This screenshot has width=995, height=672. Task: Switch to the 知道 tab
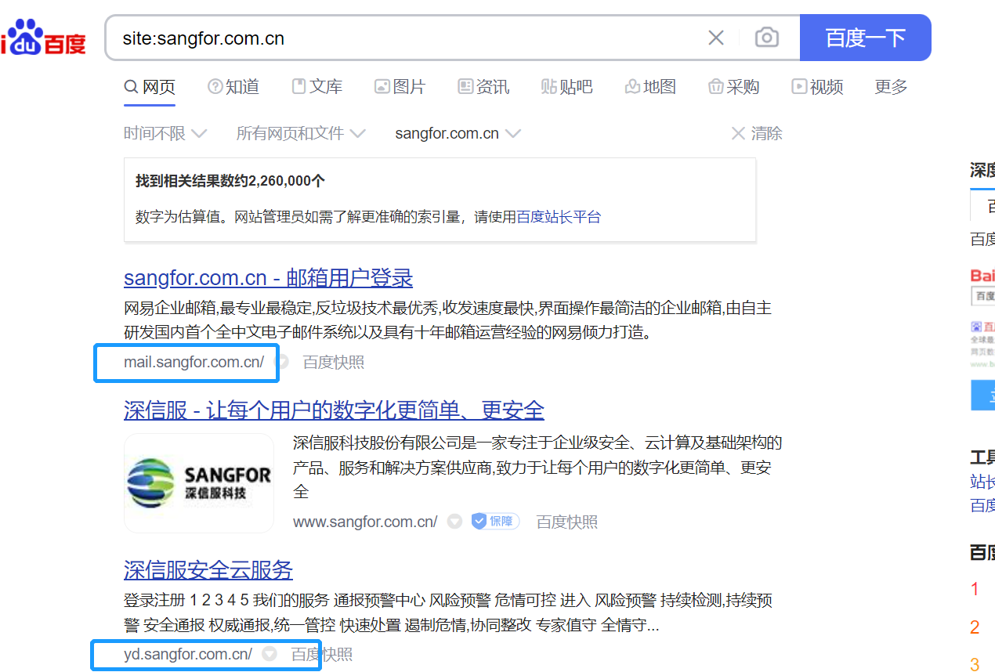point(233,87)
